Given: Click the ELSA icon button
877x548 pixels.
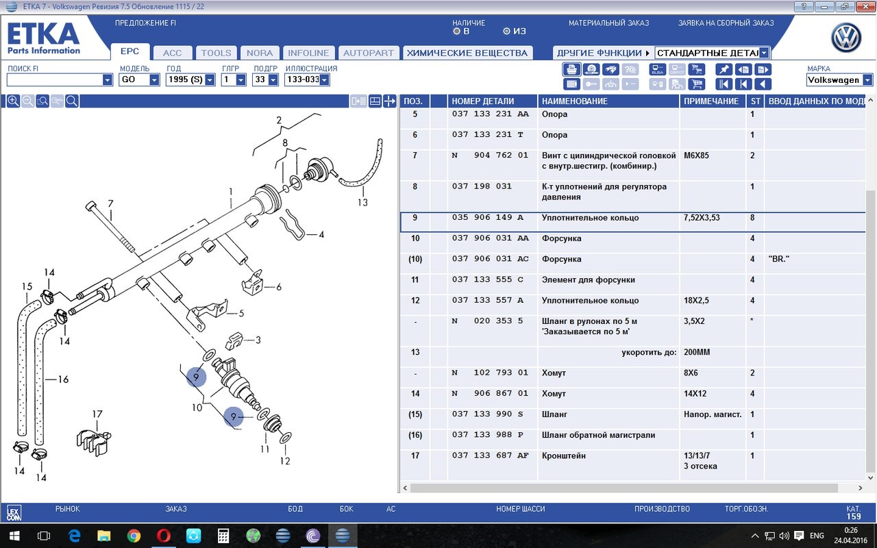Looking at the screenshot, I should click(657, 69).
